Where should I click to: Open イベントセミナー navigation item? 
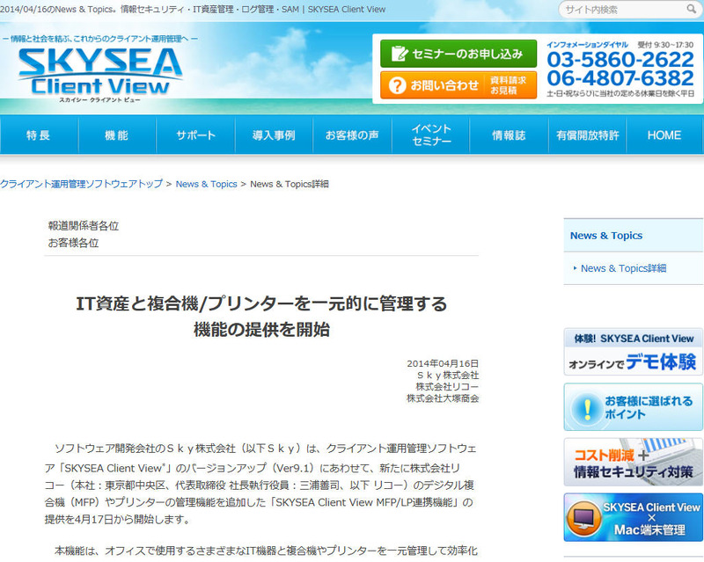430,135
